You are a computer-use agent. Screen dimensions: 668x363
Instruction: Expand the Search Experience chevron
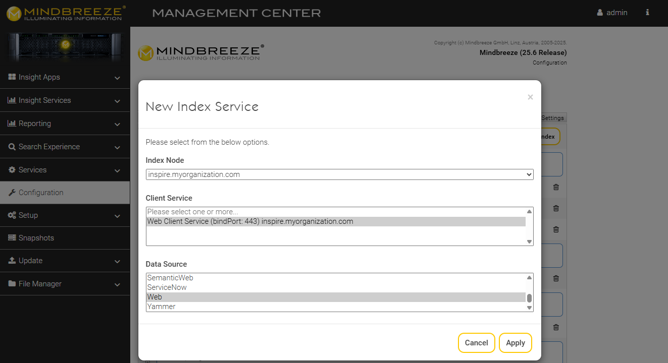point(117,147)
